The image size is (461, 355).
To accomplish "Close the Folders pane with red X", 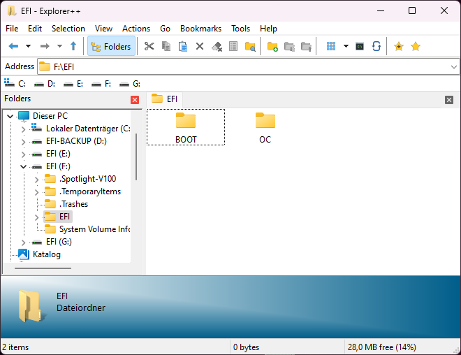I will 135,100.
